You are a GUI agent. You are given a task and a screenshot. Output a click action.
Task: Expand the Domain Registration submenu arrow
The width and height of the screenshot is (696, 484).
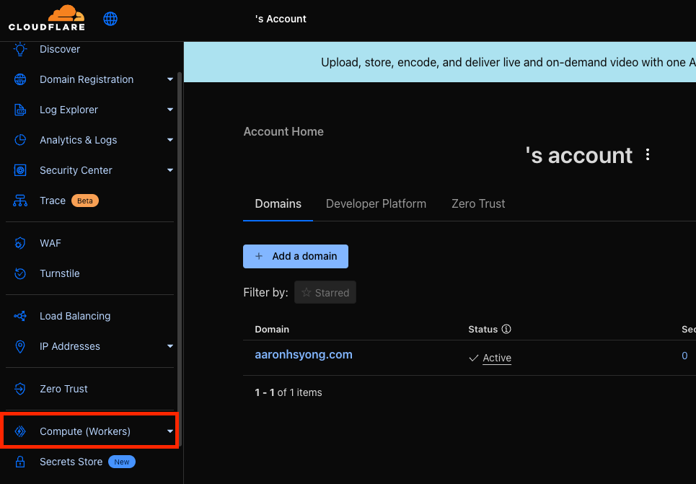pos(170,79)
